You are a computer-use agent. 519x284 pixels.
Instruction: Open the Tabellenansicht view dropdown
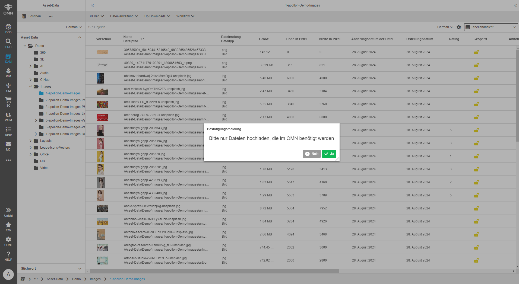(x=491, y=27)
